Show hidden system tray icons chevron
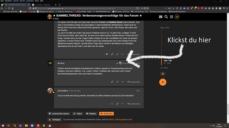This screenshot has width=229, height=128. tap(210, 126)
